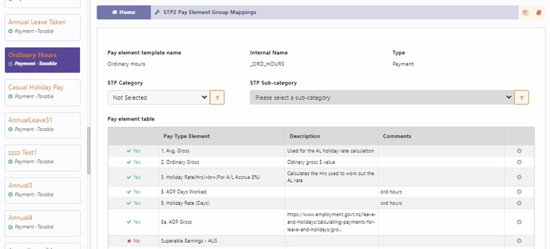Select the Ordinary Hours card
The height and width of the screenshot is (249, 550).
[x=43, y=60]
